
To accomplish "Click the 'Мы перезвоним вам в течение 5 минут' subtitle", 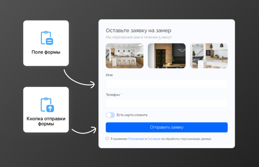I will (139, 37).
